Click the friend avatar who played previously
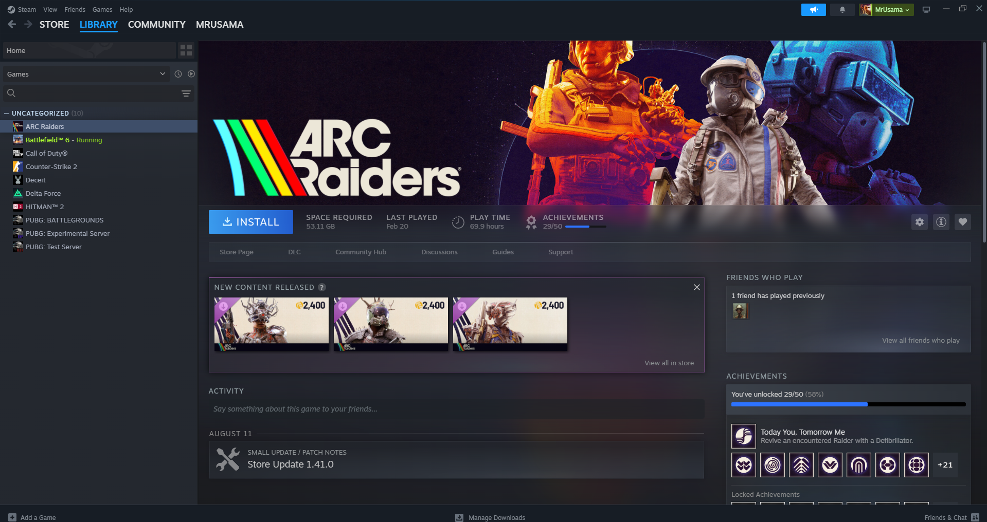Viewport: 987px width, 522px height. 740,311
